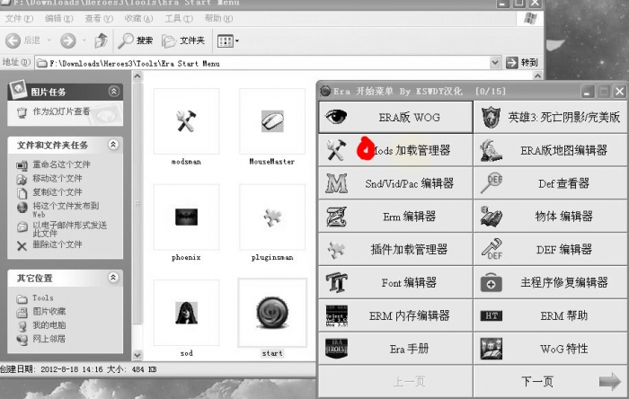The width and height of the screenshot is (629, 399).
Task: Click the hammer-wrench icon beside Mods 加载管理器
Action: pos(336,150)
